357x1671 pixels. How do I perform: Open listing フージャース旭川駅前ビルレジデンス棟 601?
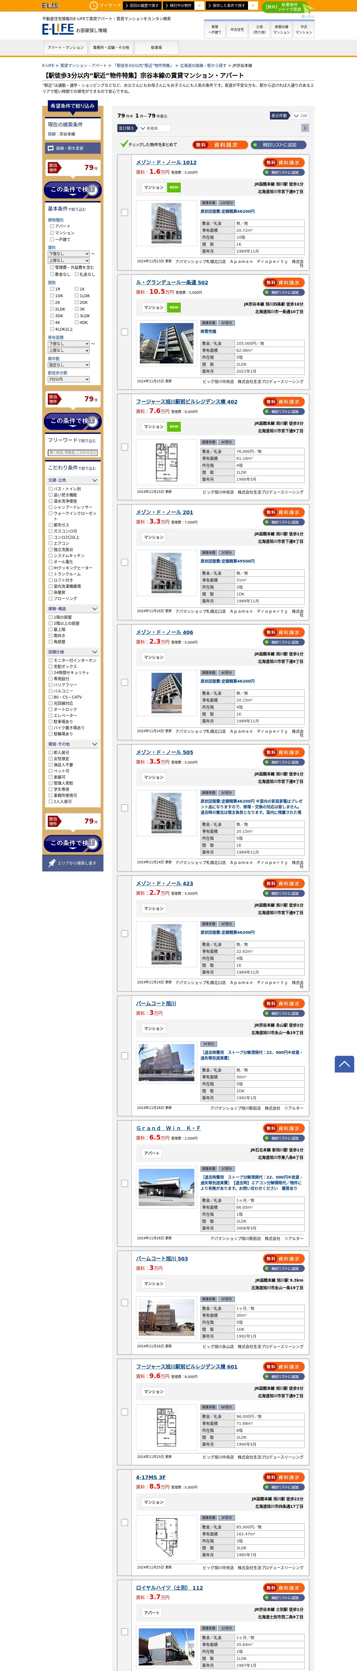[x=187, y=1367]
